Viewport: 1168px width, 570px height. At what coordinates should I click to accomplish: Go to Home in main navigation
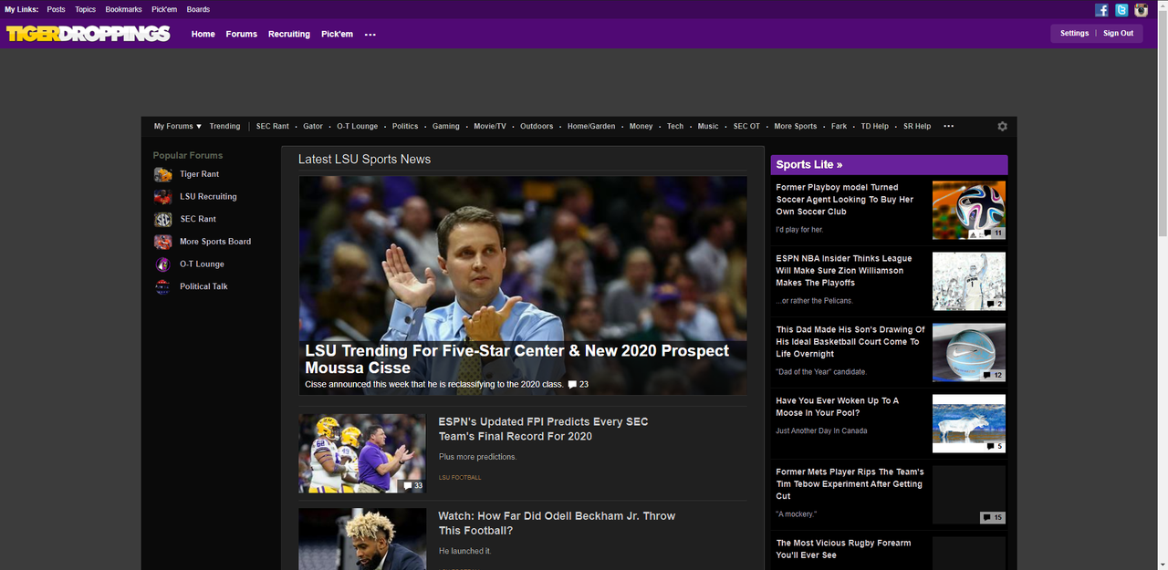click(x=203, y=34)
